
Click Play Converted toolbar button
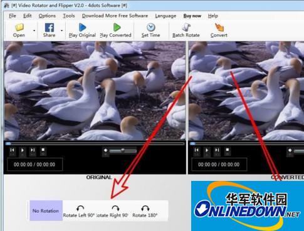[x=116, y=30]
